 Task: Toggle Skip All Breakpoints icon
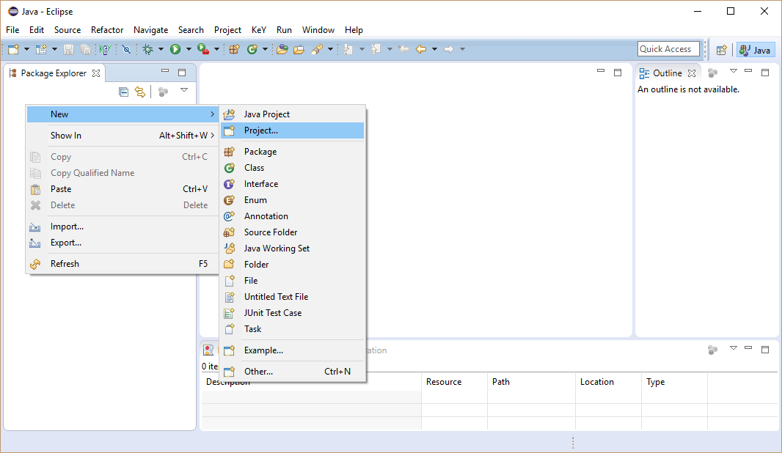click(126, 49)
